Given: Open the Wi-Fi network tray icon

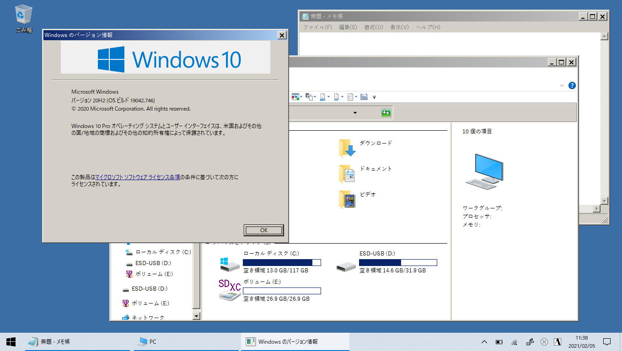Looking at the screenshot, I should (x=514, y=342).
